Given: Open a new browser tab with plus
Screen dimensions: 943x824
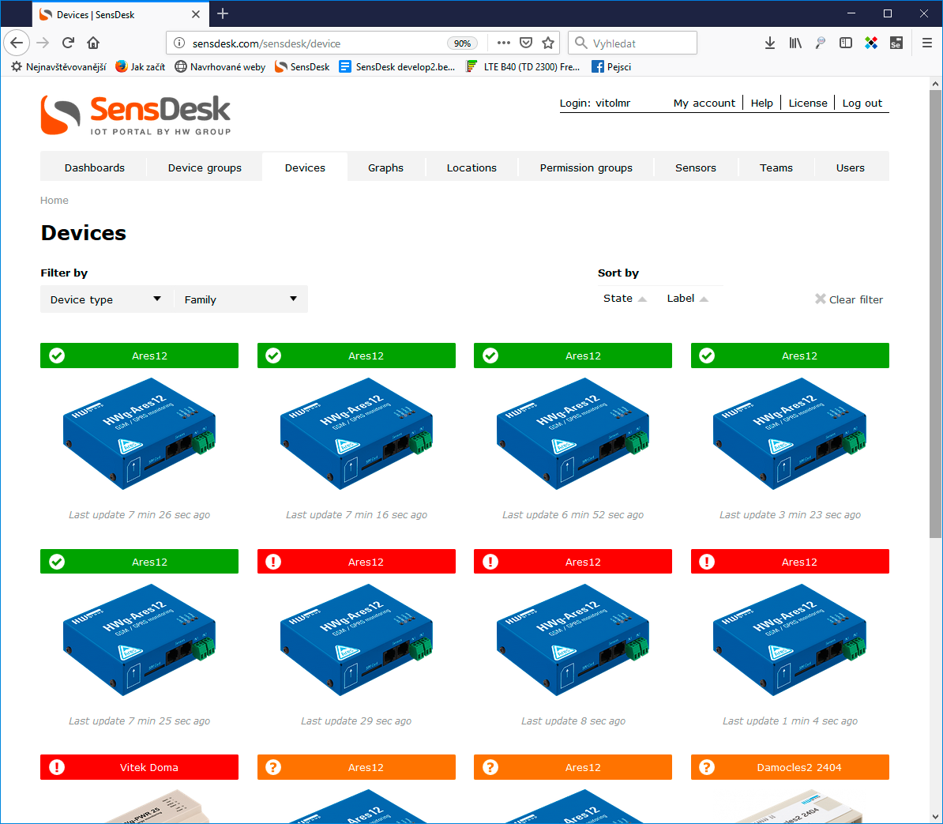Looking at the screenshot, I should pos(223,14).
